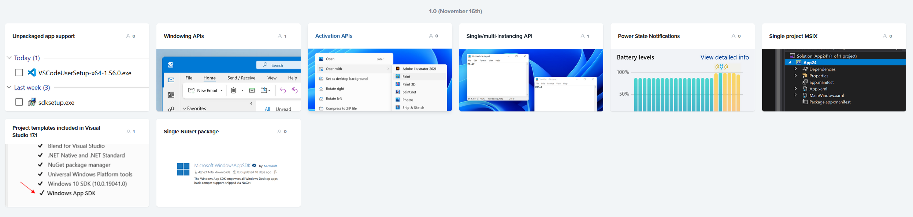Open the Microsoft.WindowsAppSDK package link
913x217 pixels.
tap(222, 165)
